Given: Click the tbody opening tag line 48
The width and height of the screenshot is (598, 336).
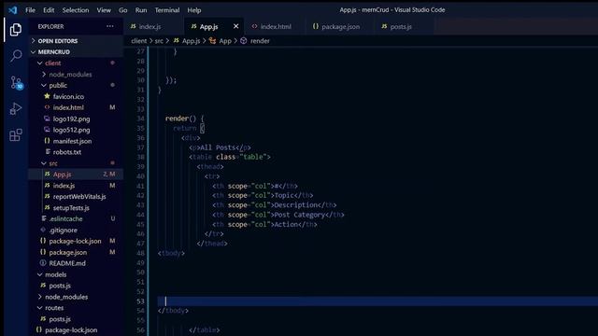Looking at the screenshot, I should pos(171,253).
